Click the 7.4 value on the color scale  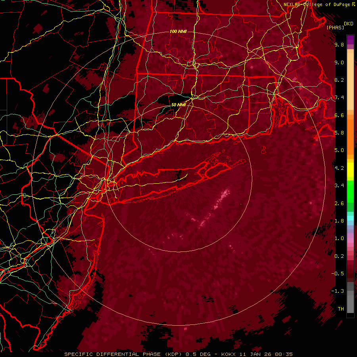pos(339,98)
